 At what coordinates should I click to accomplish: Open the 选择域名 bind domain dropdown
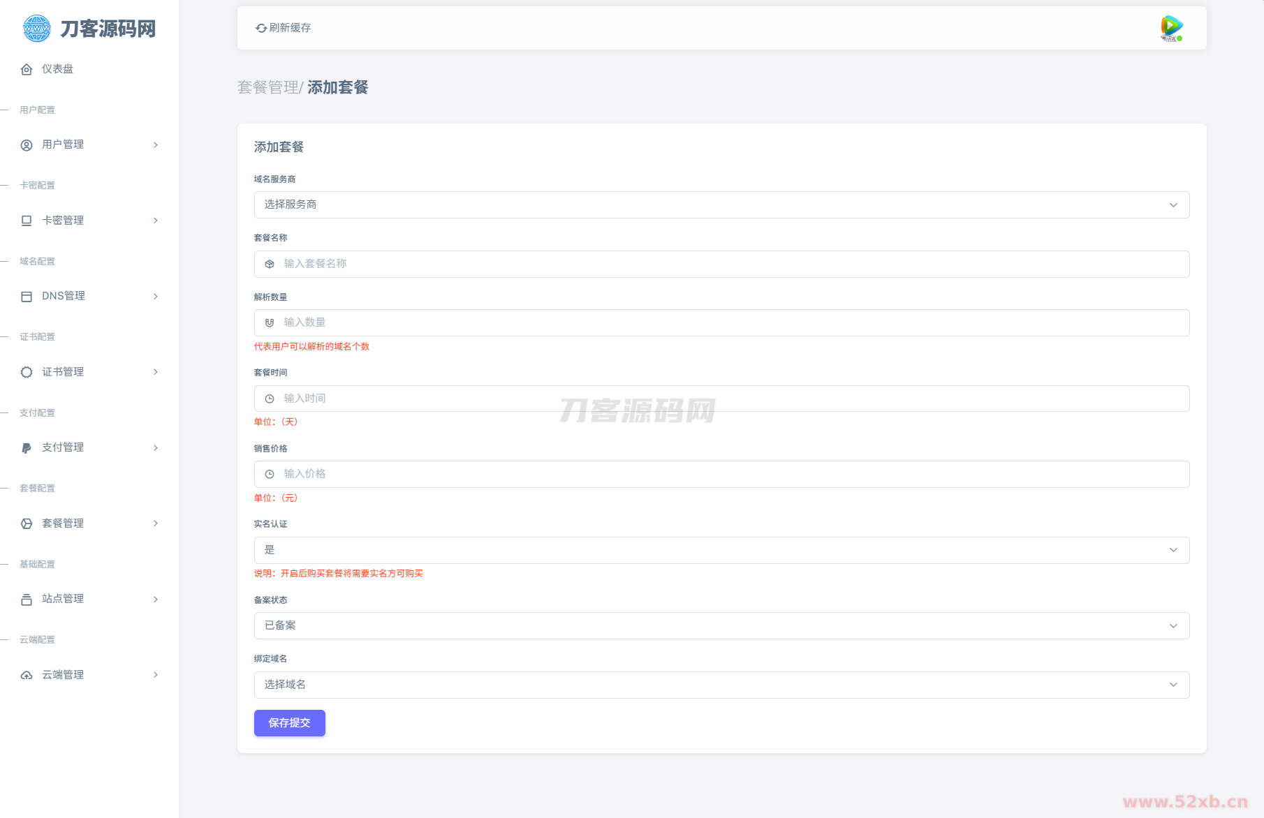(721, 685)
